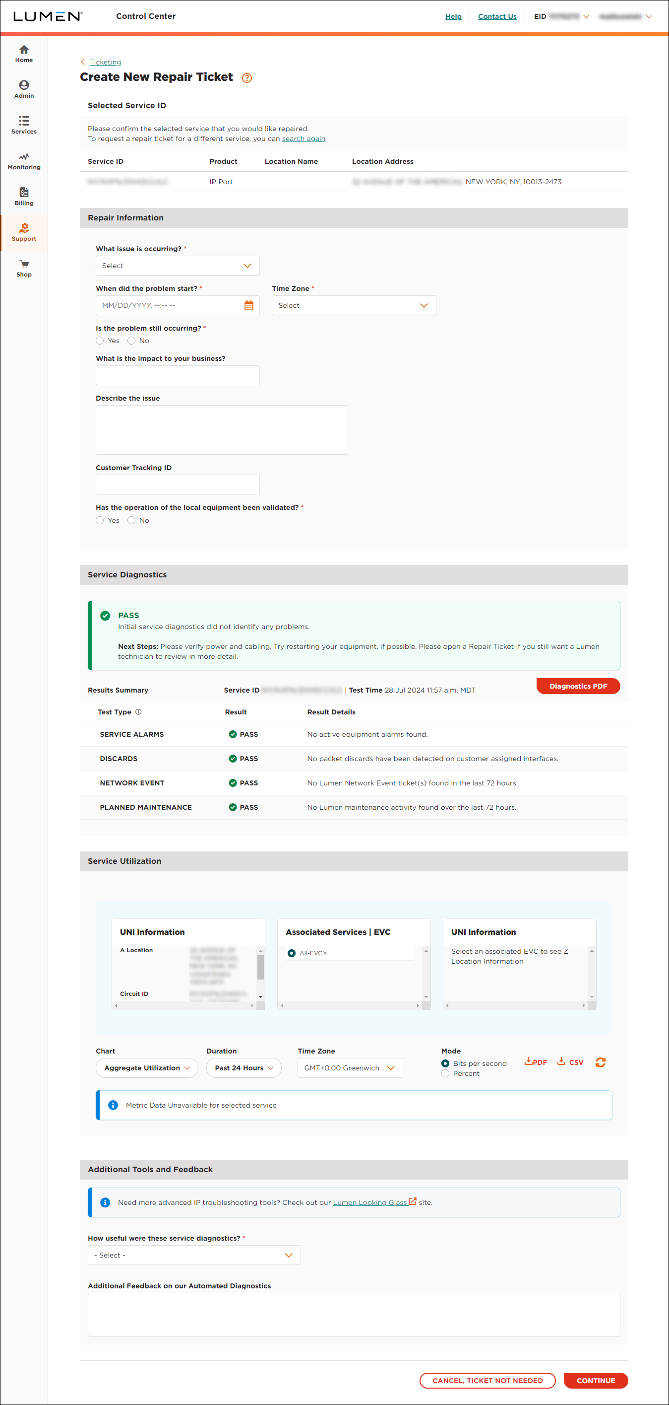The width and height of the screenshot is (669, 1405).
Task: Select the All-EVC's radio option
Action: click(x=292, y=953)
